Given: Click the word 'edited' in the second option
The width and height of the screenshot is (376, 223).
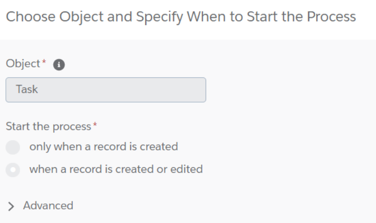Looking at the screenshot, I should (186, 169).
